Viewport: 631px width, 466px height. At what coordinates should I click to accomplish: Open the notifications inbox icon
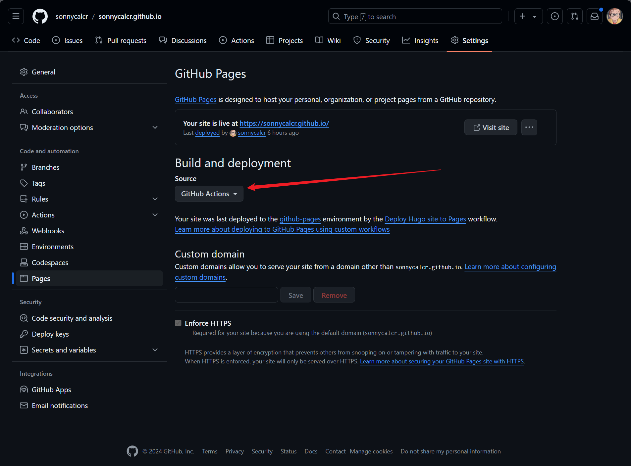(x=595, y=16)
